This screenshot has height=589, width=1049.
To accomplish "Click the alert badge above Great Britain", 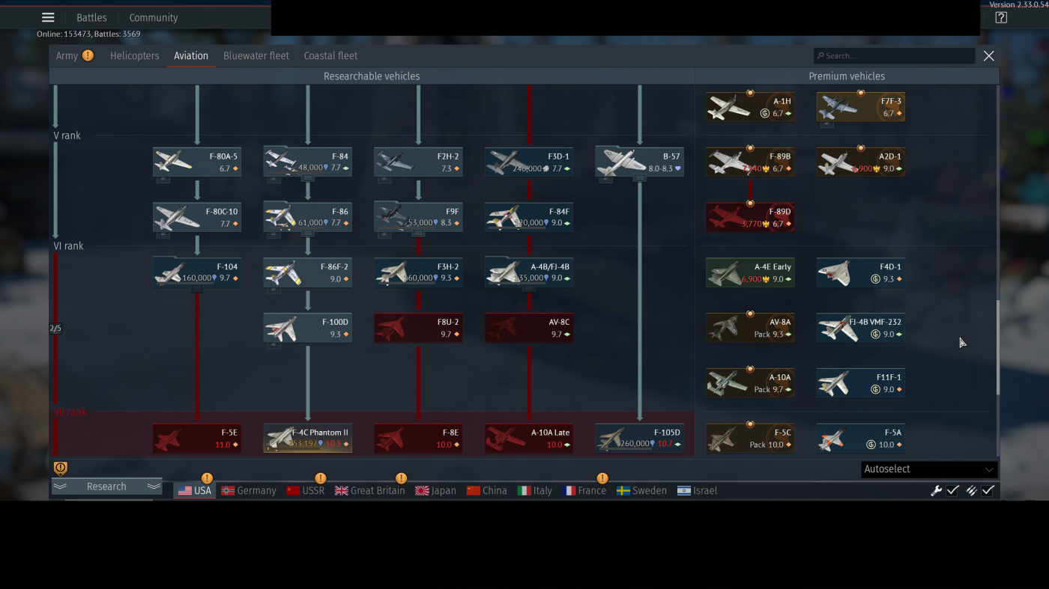I will click(401, 478).
